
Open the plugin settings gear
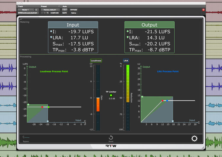[x=194, y=138]
